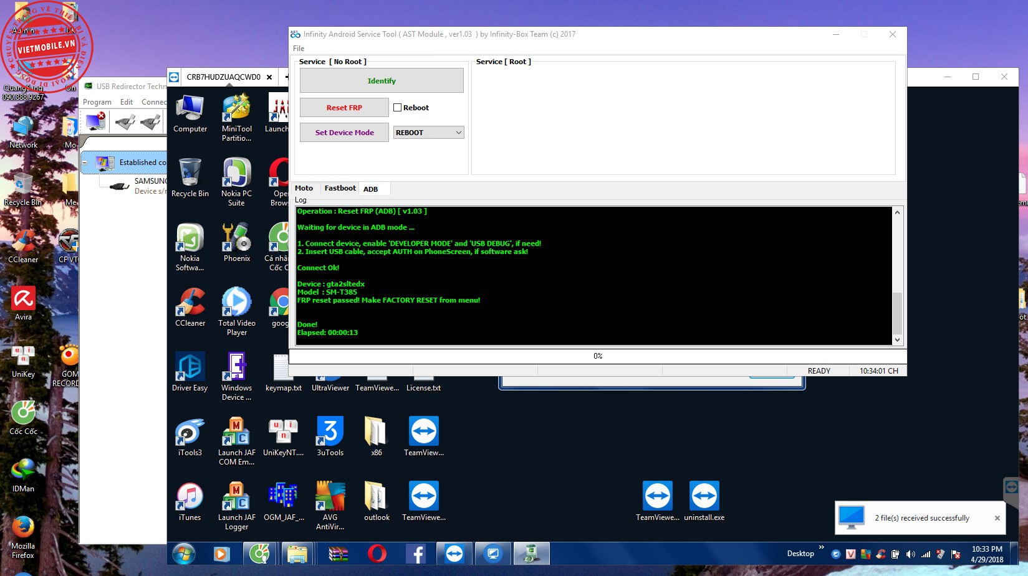Click the Set Device Mode button

(x=344, y=133)
